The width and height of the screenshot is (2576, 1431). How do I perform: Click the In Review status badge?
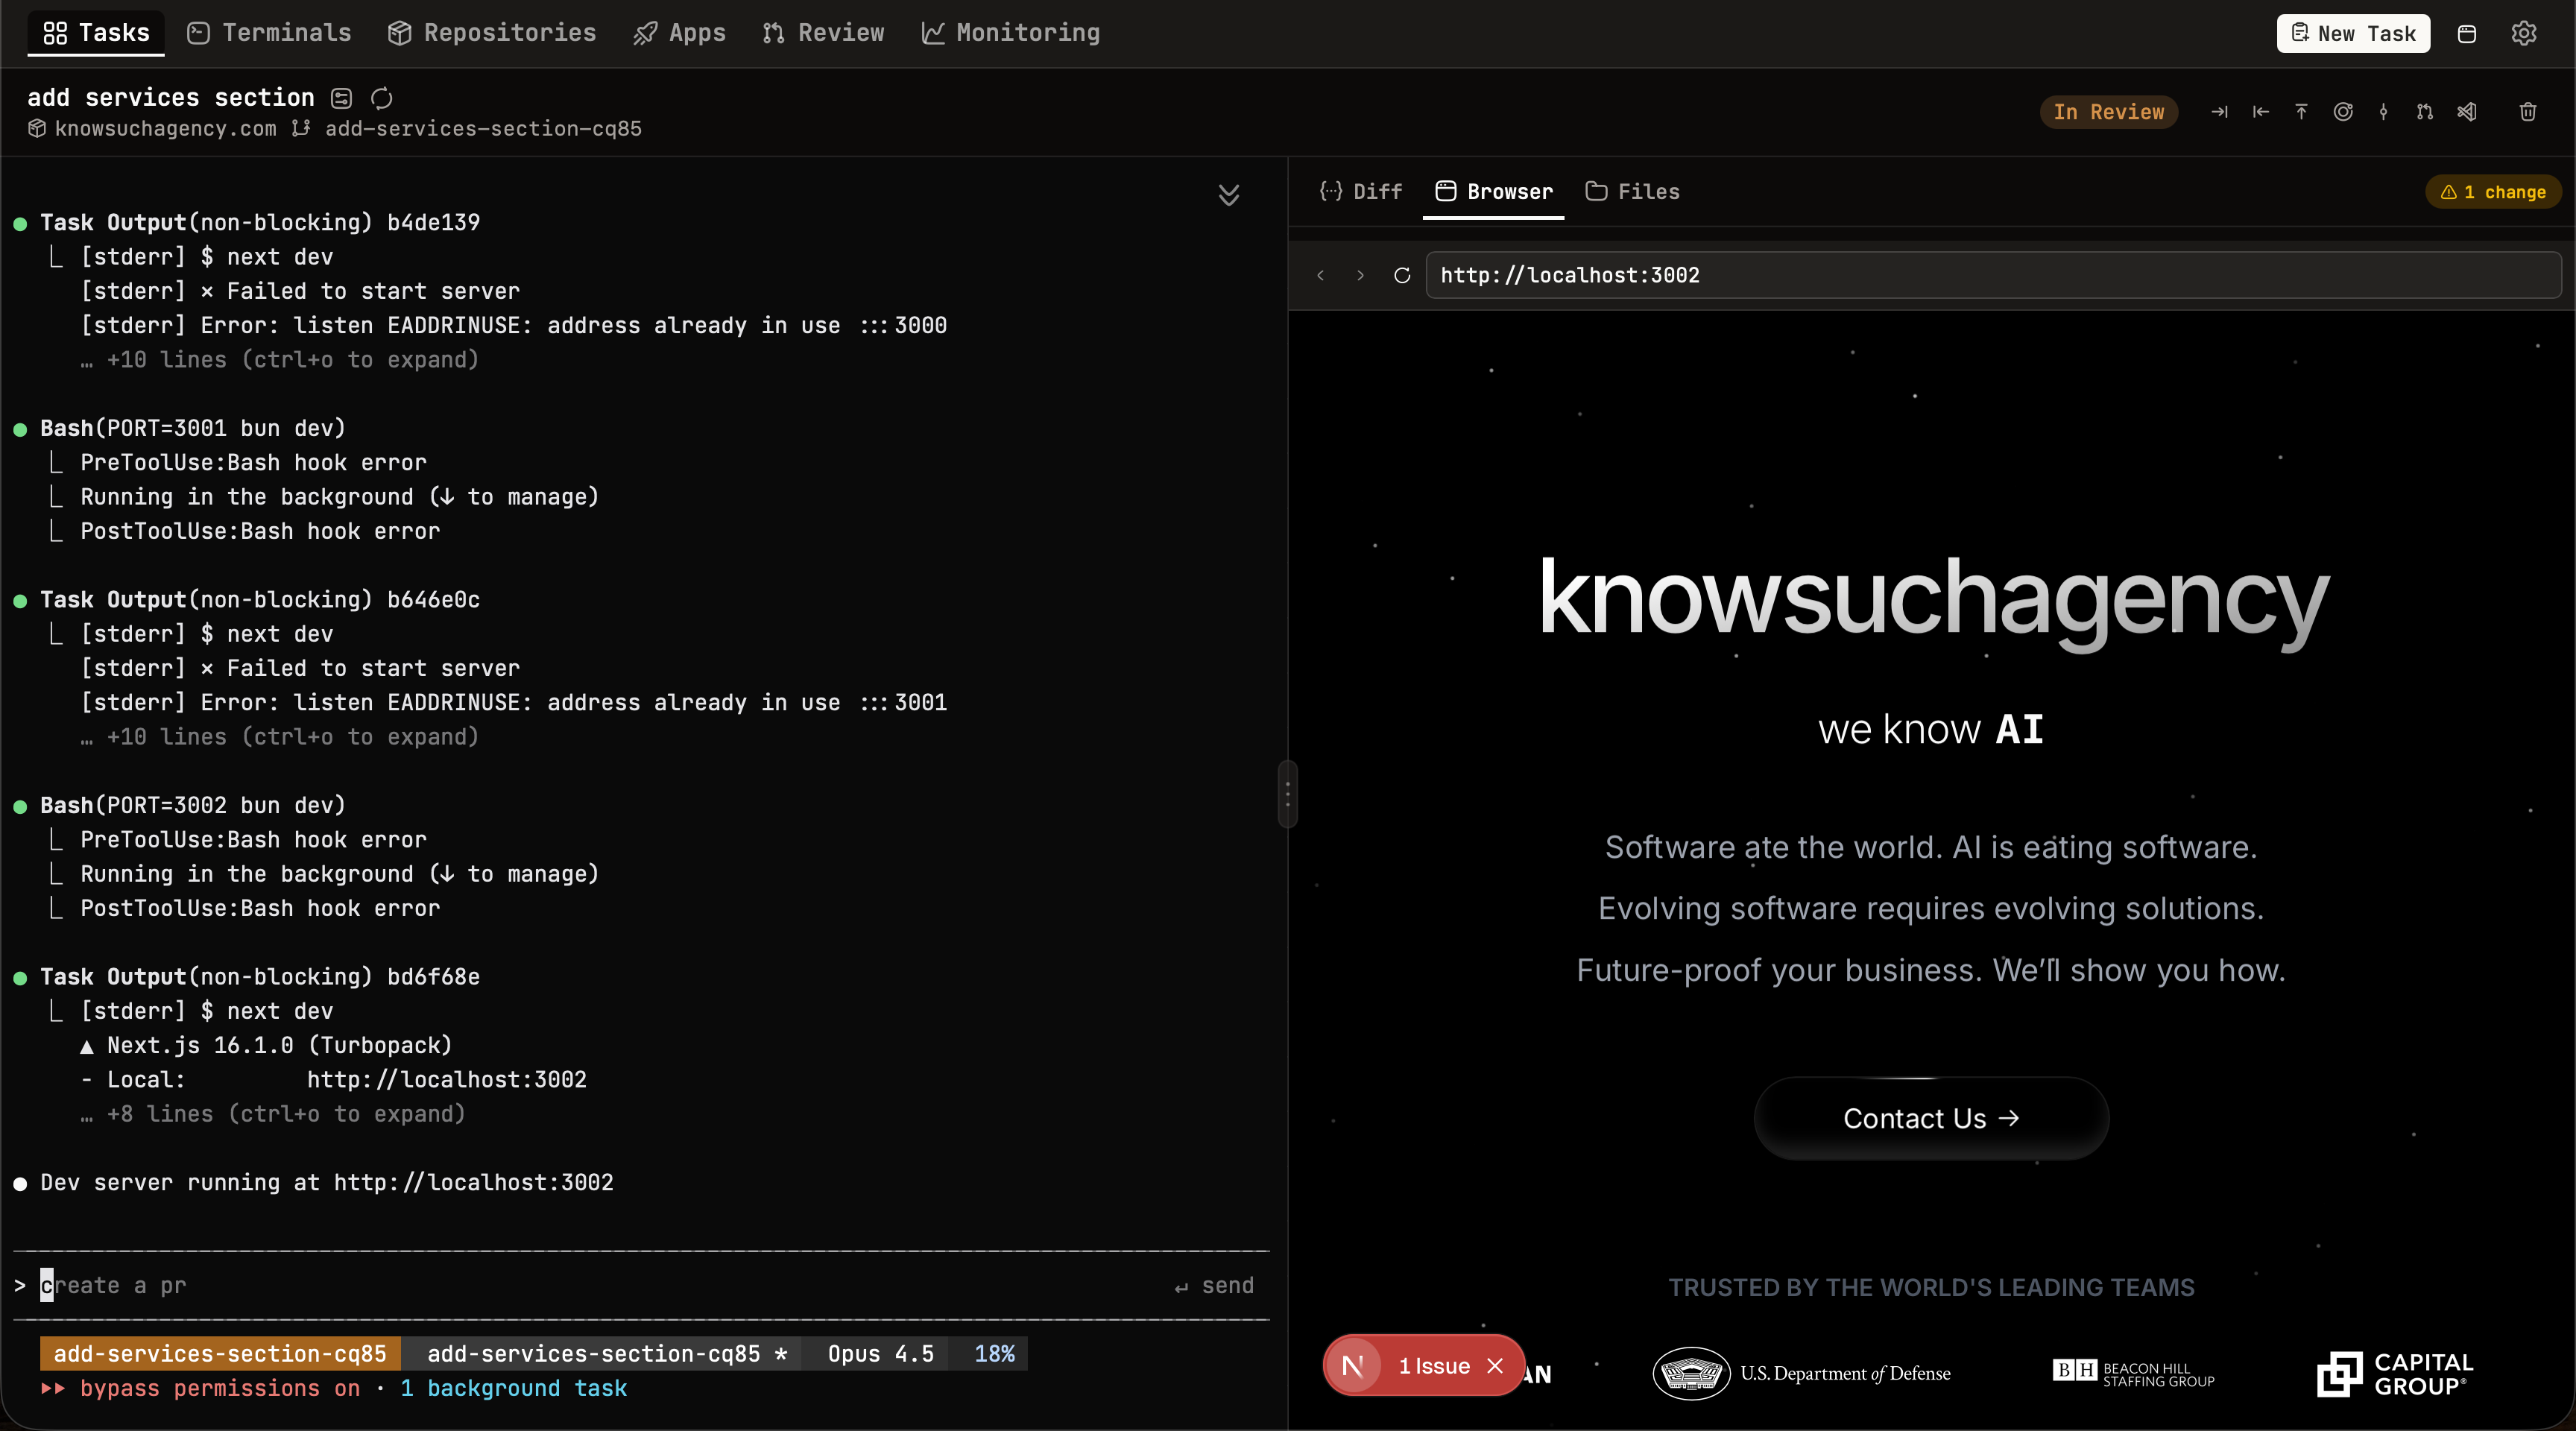[2108, 112]
